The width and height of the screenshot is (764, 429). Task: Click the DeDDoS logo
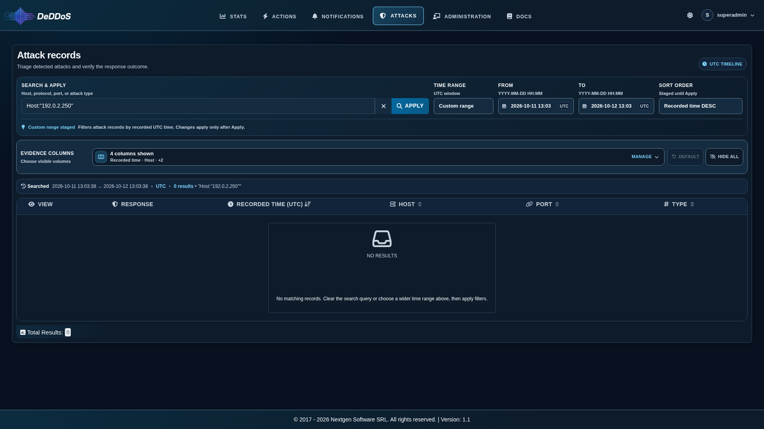pyautogui.click(x=37, y=16)
